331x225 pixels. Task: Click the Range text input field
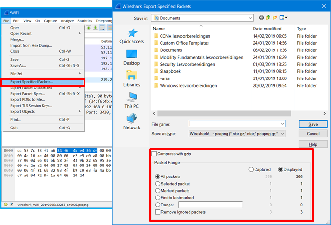coord(210,205)
